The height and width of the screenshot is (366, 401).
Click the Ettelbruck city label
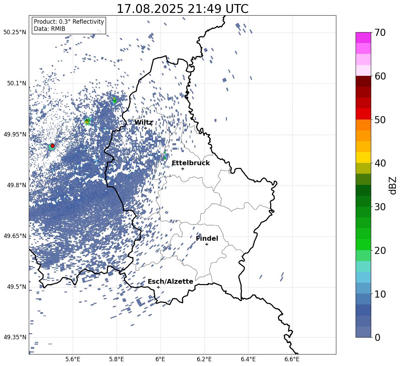[x=191, y=163]
